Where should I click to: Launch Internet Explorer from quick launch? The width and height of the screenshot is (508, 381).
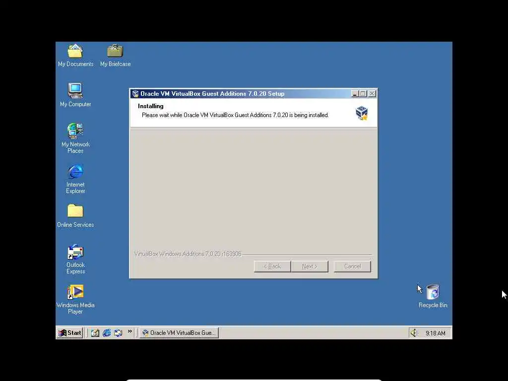coord(107,333)
